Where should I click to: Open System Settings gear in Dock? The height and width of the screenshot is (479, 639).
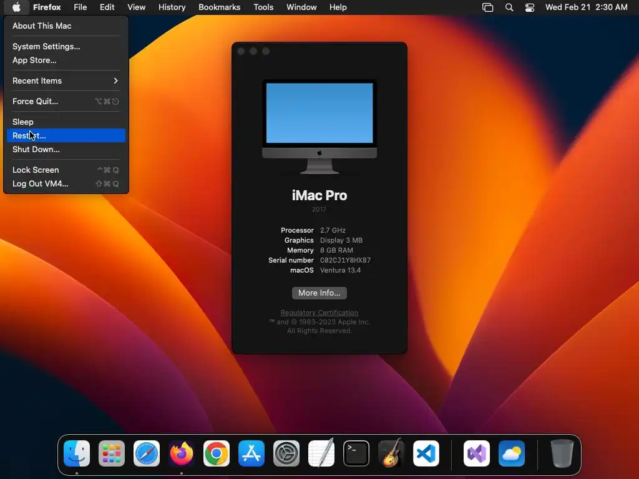[286, 453]
